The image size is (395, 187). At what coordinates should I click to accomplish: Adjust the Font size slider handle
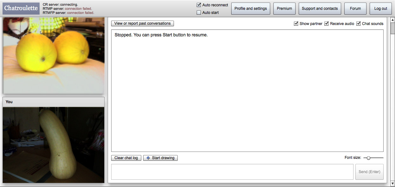tap(368, 158)
